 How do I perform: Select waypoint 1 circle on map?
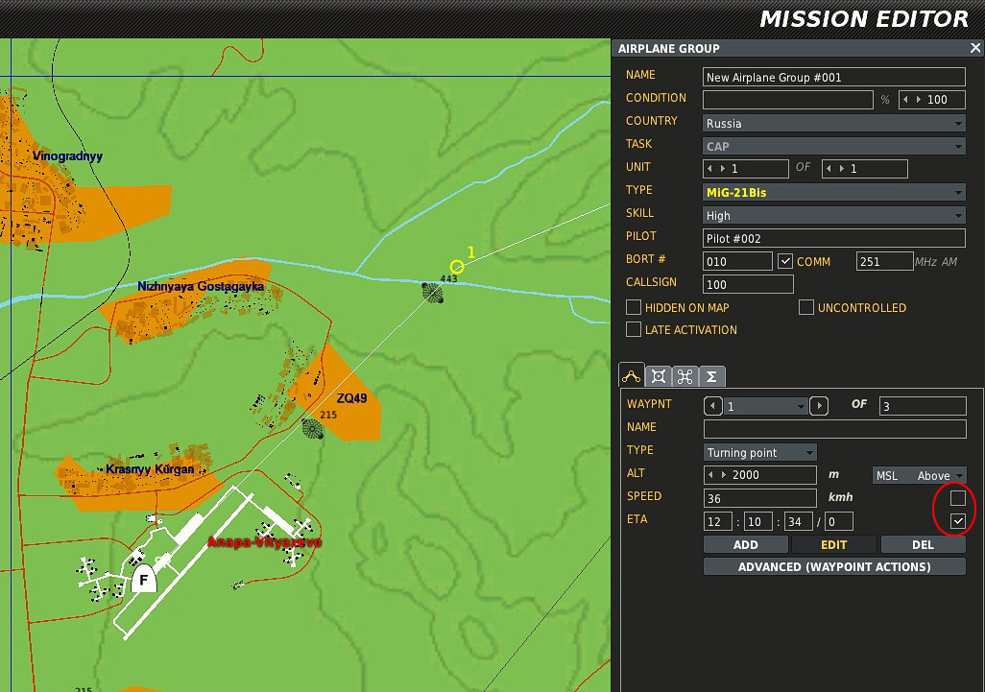[457, 267]
